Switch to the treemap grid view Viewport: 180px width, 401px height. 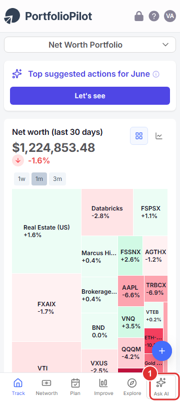[139, 136]
